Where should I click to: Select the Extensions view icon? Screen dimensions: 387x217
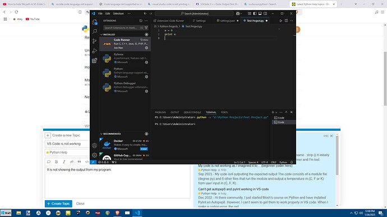click(95, 60)
